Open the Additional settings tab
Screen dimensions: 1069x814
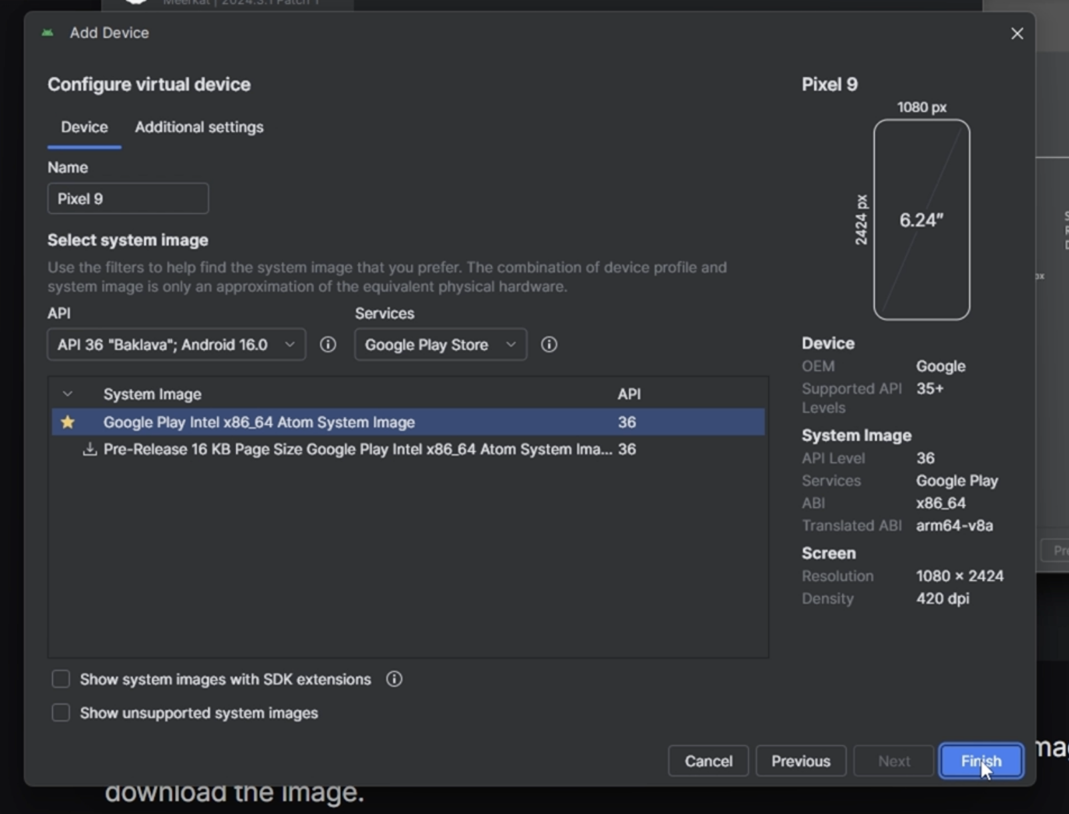(199, 127)
